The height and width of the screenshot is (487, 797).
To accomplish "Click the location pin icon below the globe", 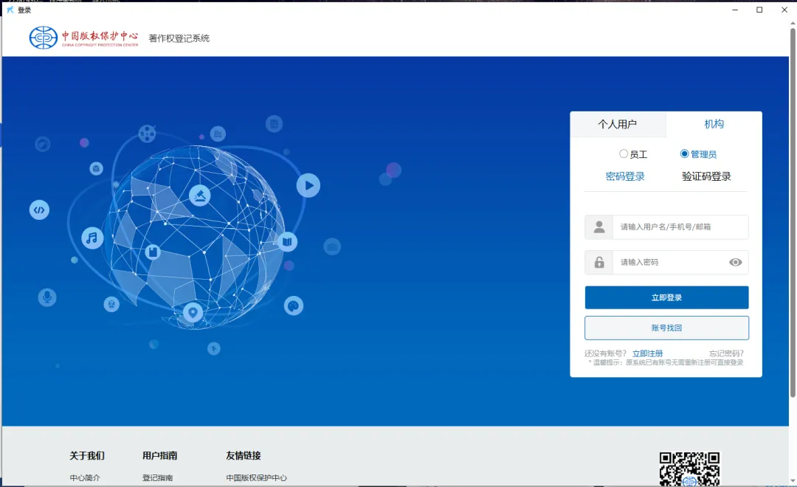I will point(193,313).
